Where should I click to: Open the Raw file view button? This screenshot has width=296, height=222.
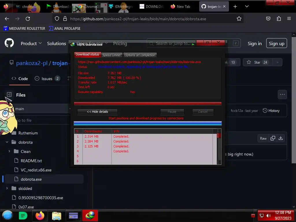(x=263, y=138)
